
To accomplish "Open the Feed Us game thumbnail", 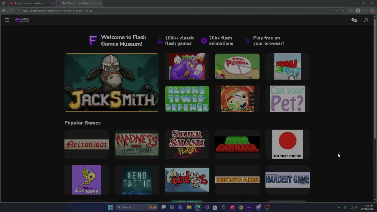I will coord(187,180).
